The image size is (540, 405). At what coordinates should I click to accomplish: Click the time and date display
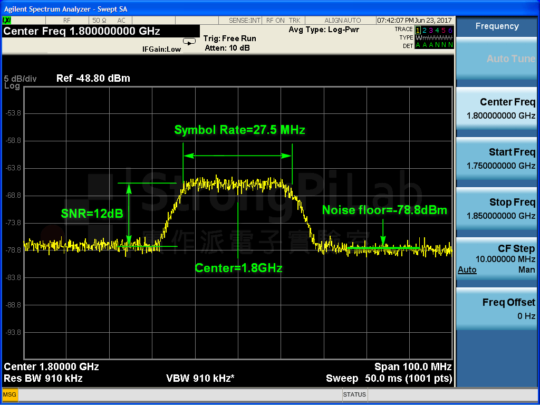tap(414, 21)
